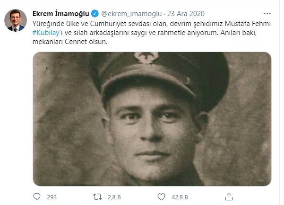Open the @ekrem_imamoglu handle link

pos(131,14)
